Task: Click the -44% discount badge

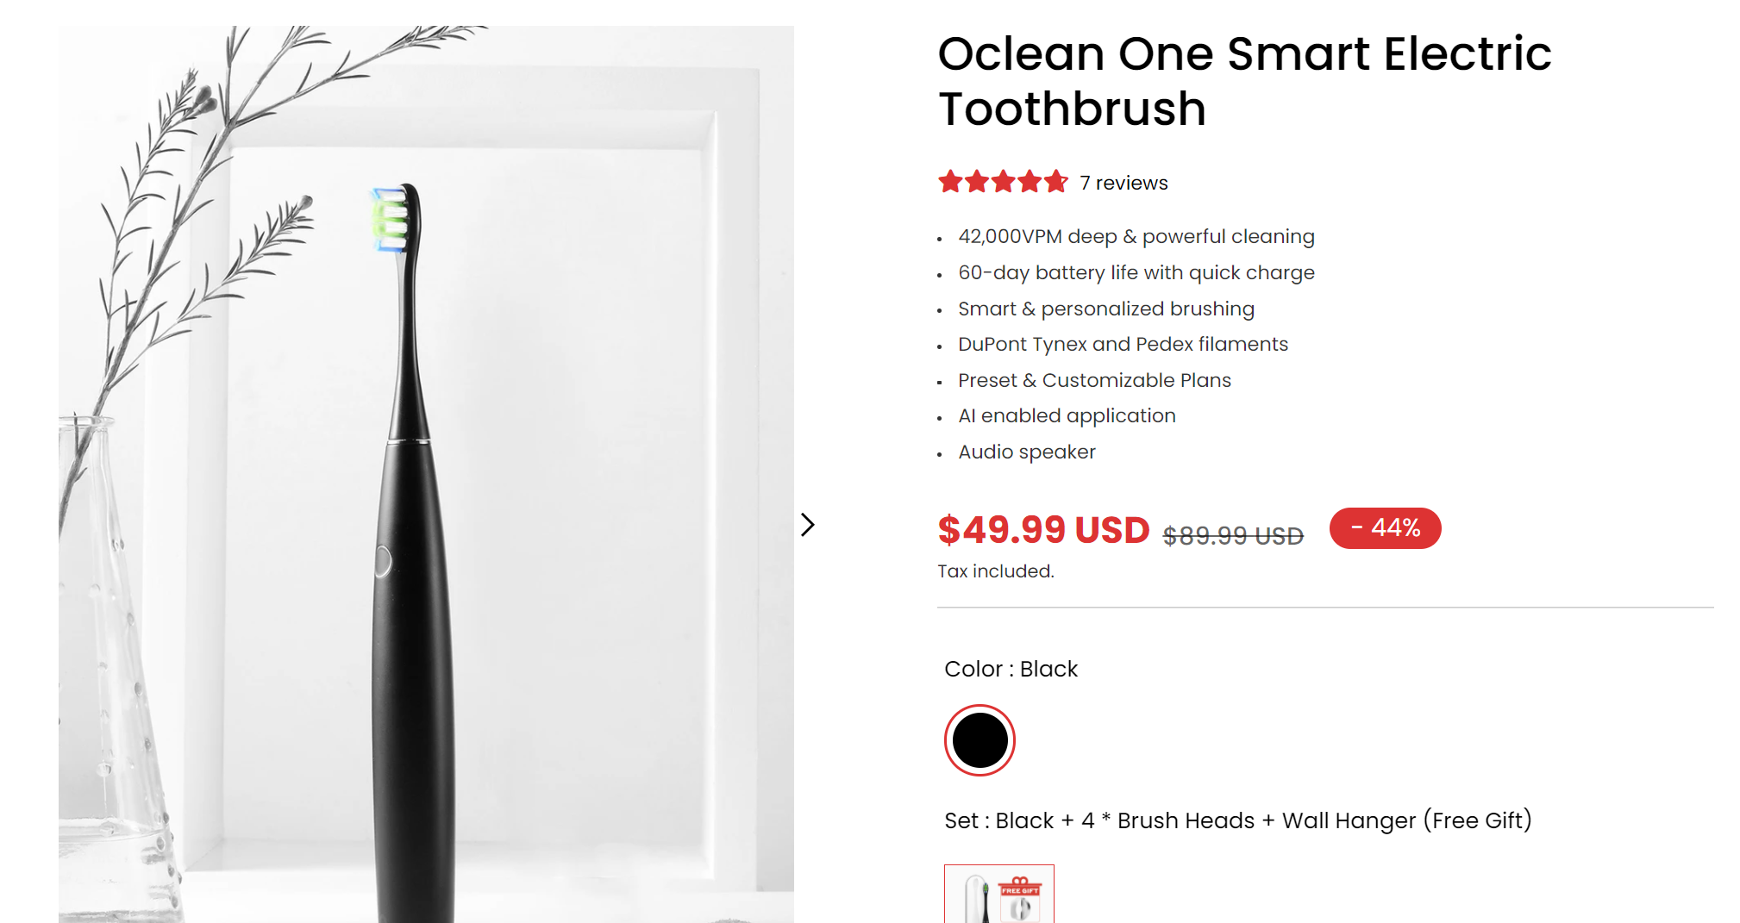Action: pyautogui.click(x=1385, y=528)
